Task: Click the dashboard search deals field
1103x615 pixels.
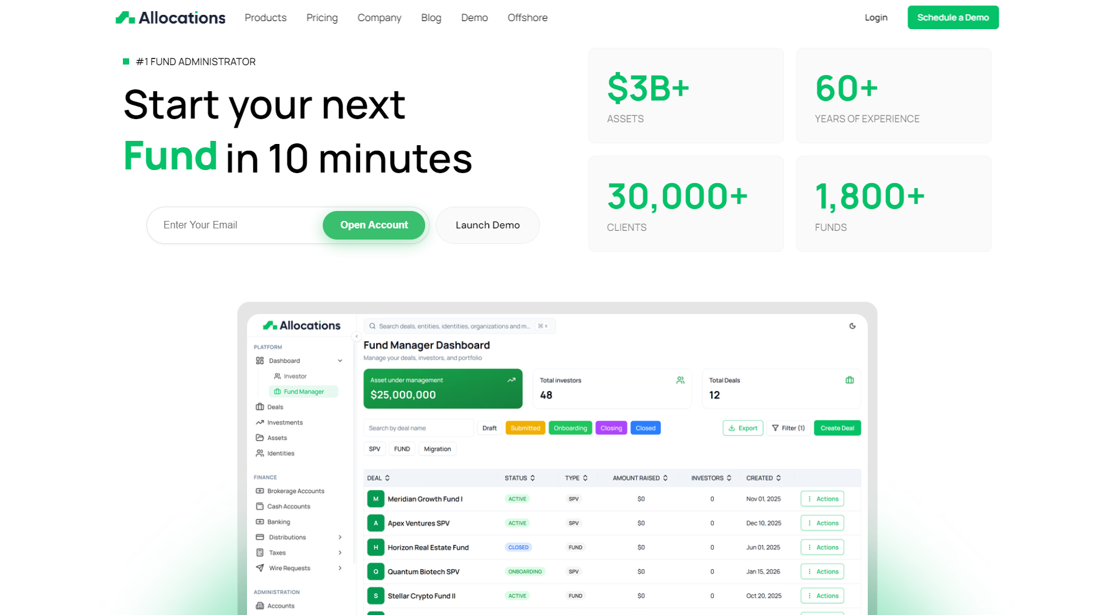Action: pyautogui.click(x=459, y=326)
